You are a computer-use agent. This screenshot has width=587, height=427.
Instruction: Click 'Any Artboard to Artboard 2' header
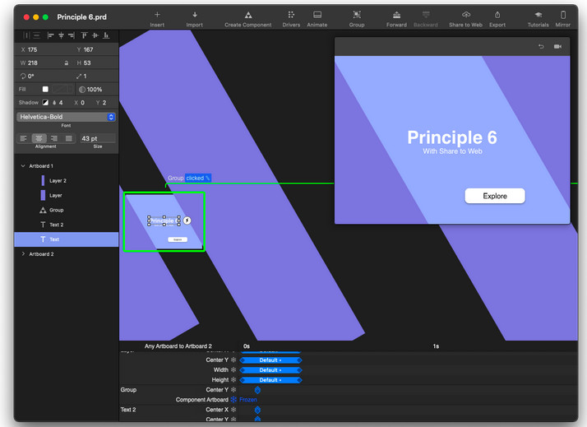coord(178,346)
